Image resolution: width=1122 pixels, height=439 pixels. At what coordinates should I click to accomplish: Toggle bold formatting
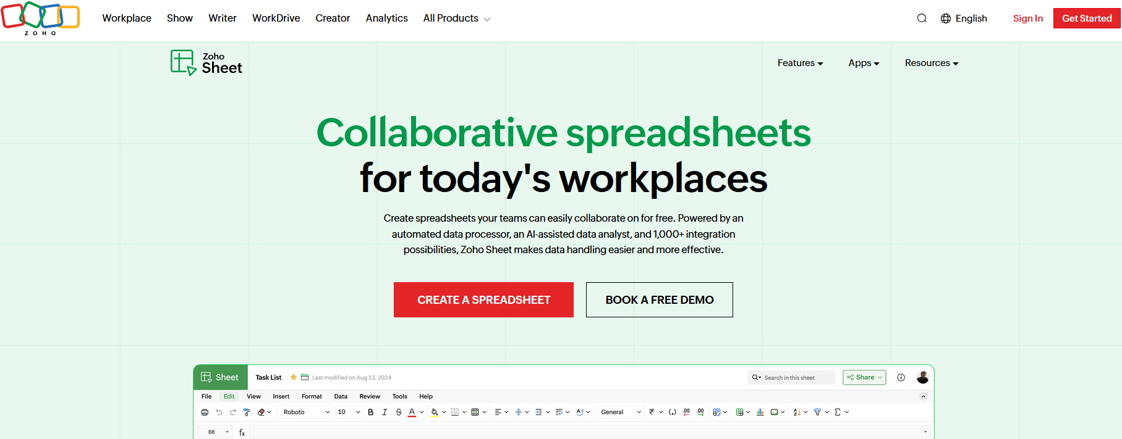370,412
